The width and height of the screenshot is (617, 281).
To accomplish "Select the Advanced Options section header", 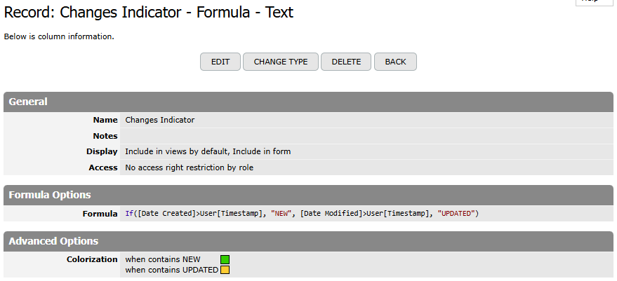I will (x=53, y=241).
